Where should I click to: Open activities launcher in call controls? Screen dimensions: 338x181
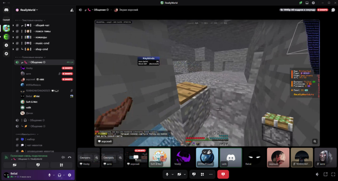pos(202,174)
